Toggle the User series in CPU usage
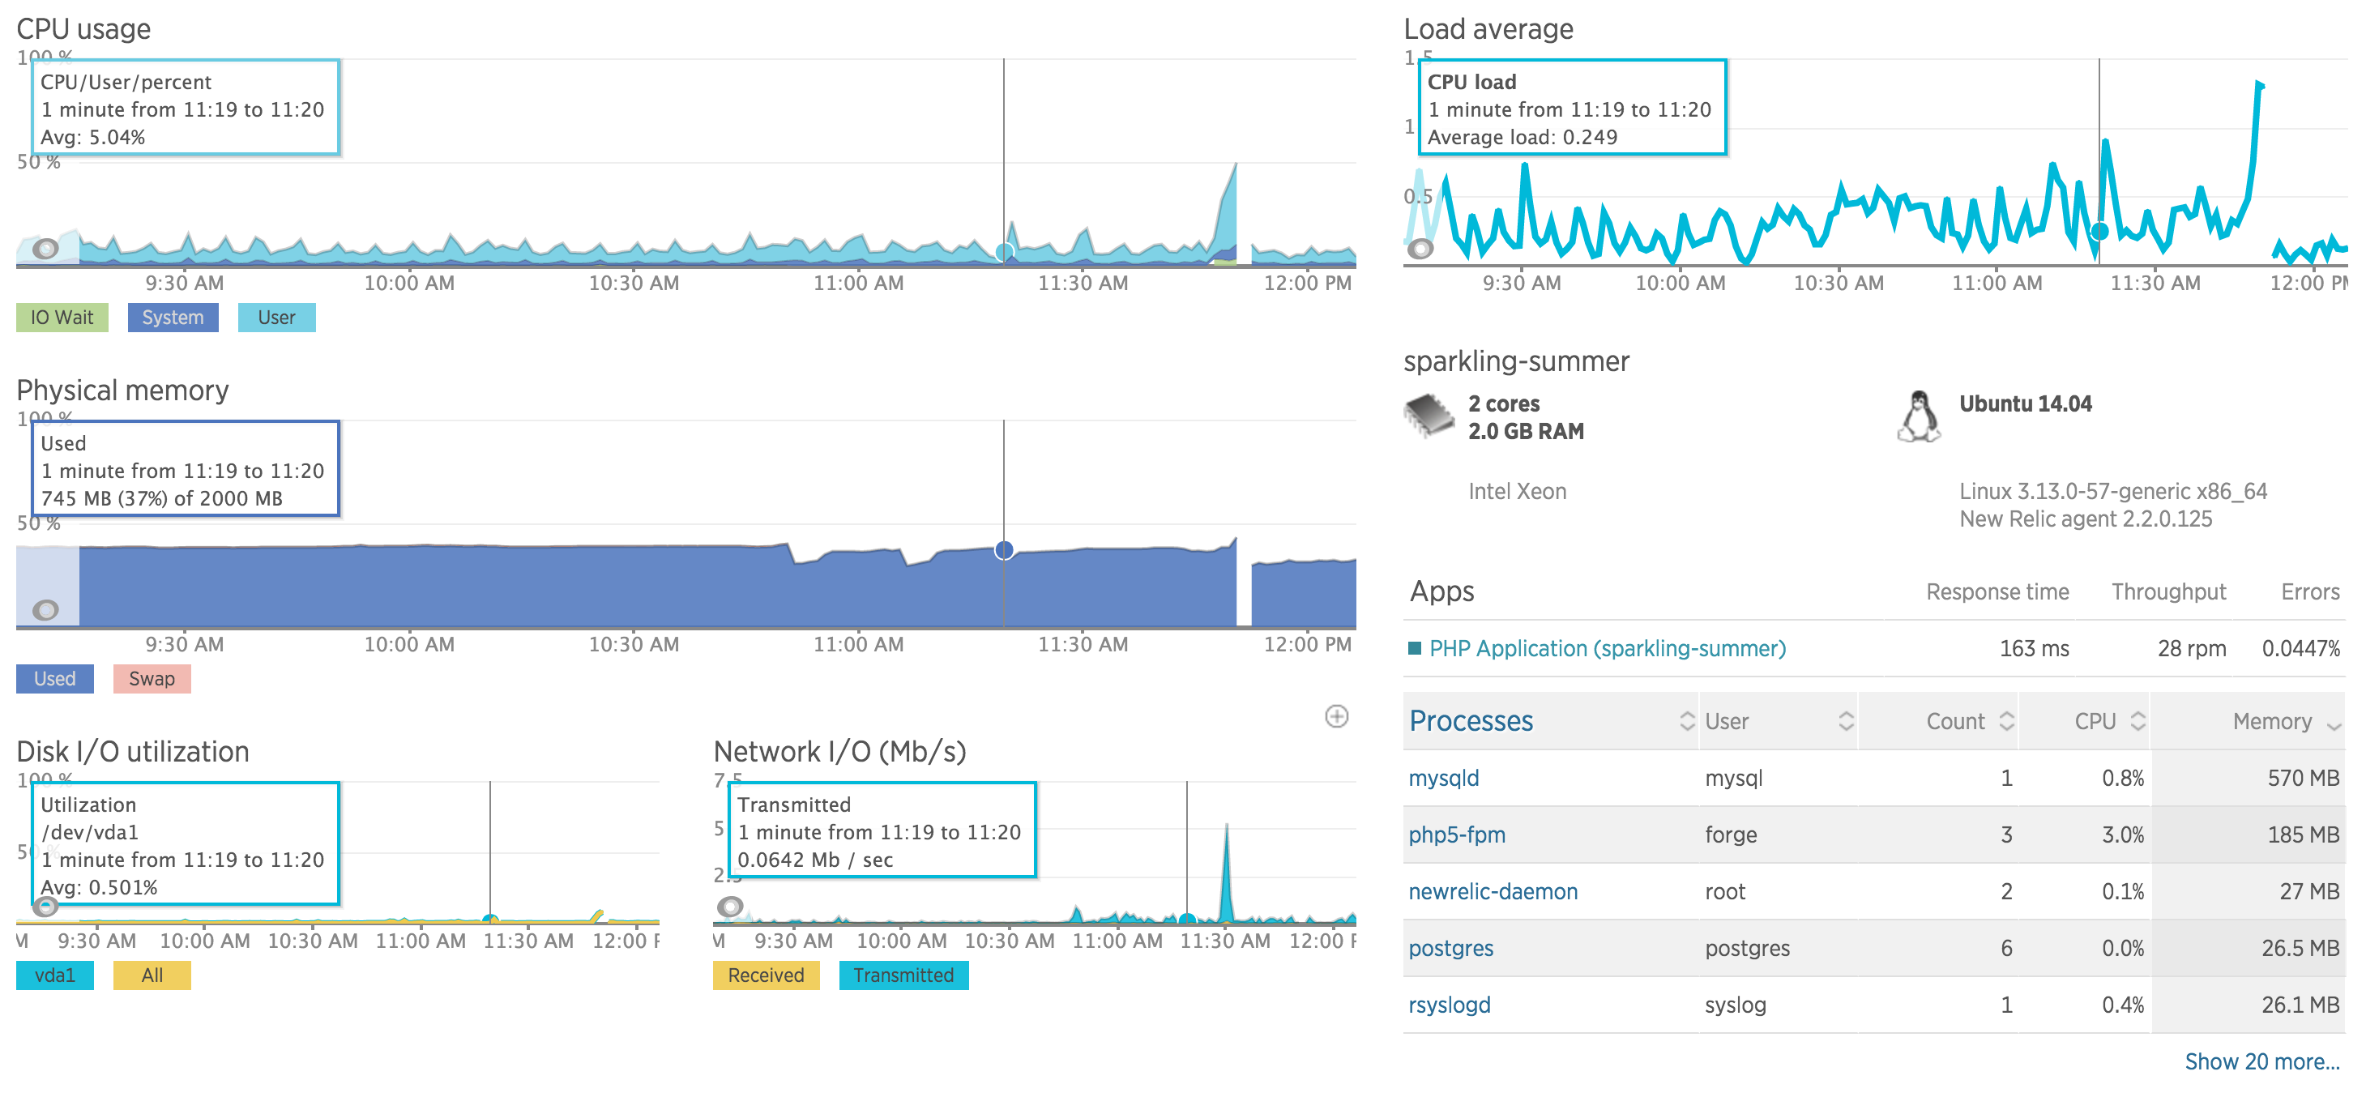This screenshot has width=2366, height=1097. (x=276, y=318)
